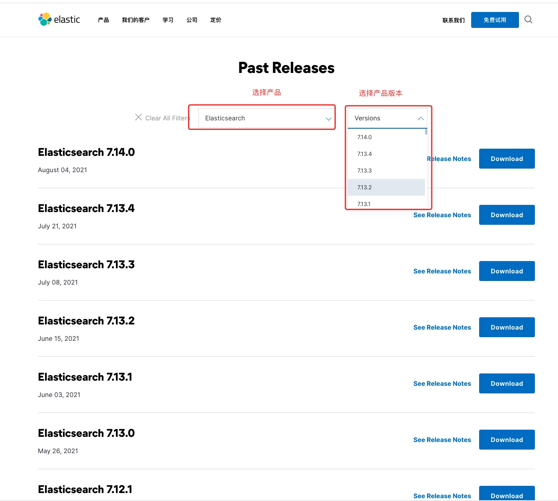Clear All Filters text link
The width and height of the screenshot is (558, 501).
[x=168, y=118]
